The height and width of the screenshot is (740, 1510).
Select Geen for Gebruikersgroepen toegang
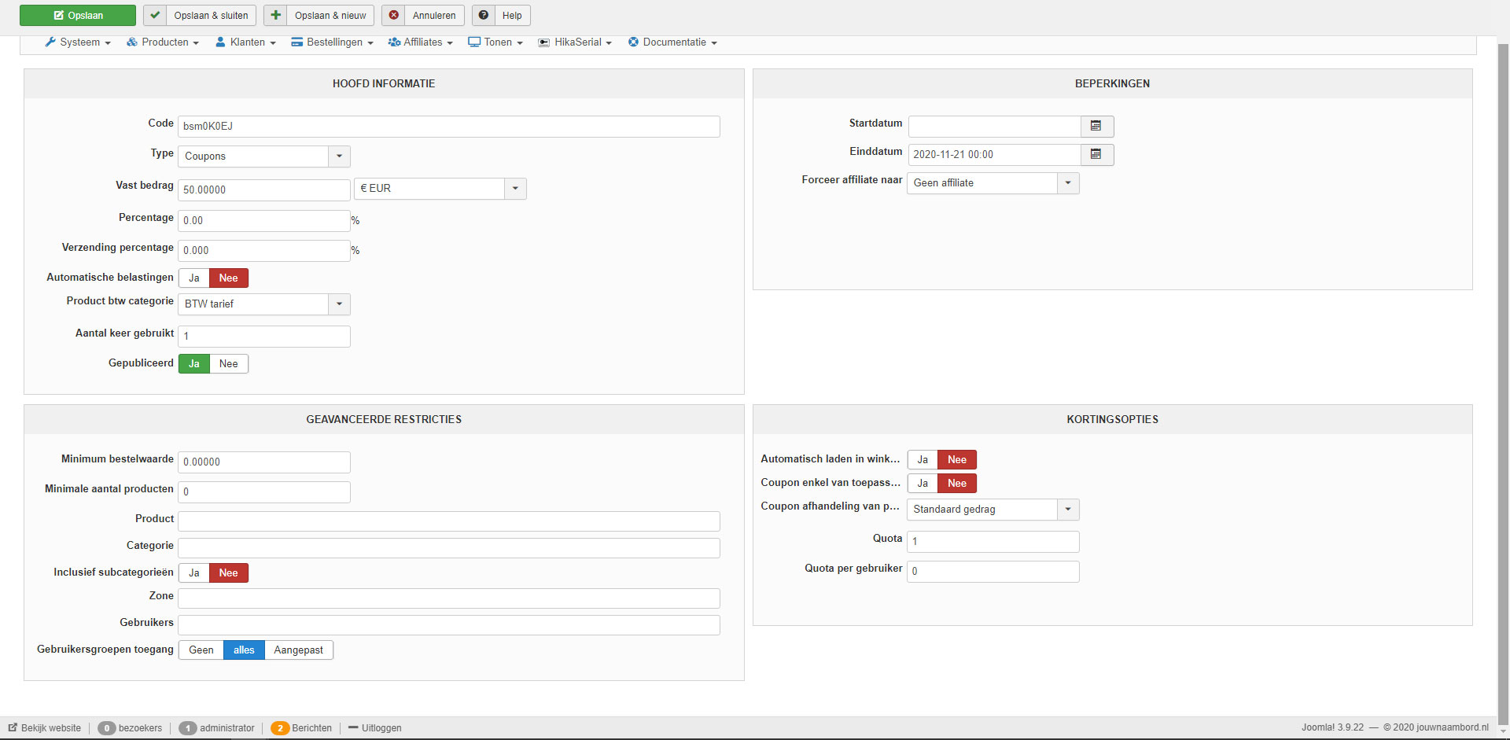coord(201,650)
